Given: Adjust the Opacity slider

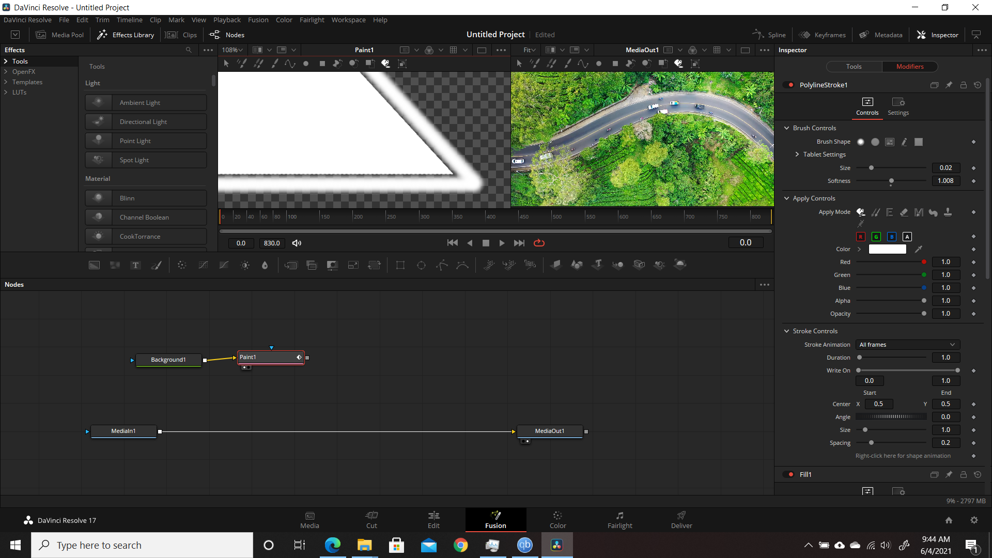Looking at the screenshot, I should [x=891, y=314].
